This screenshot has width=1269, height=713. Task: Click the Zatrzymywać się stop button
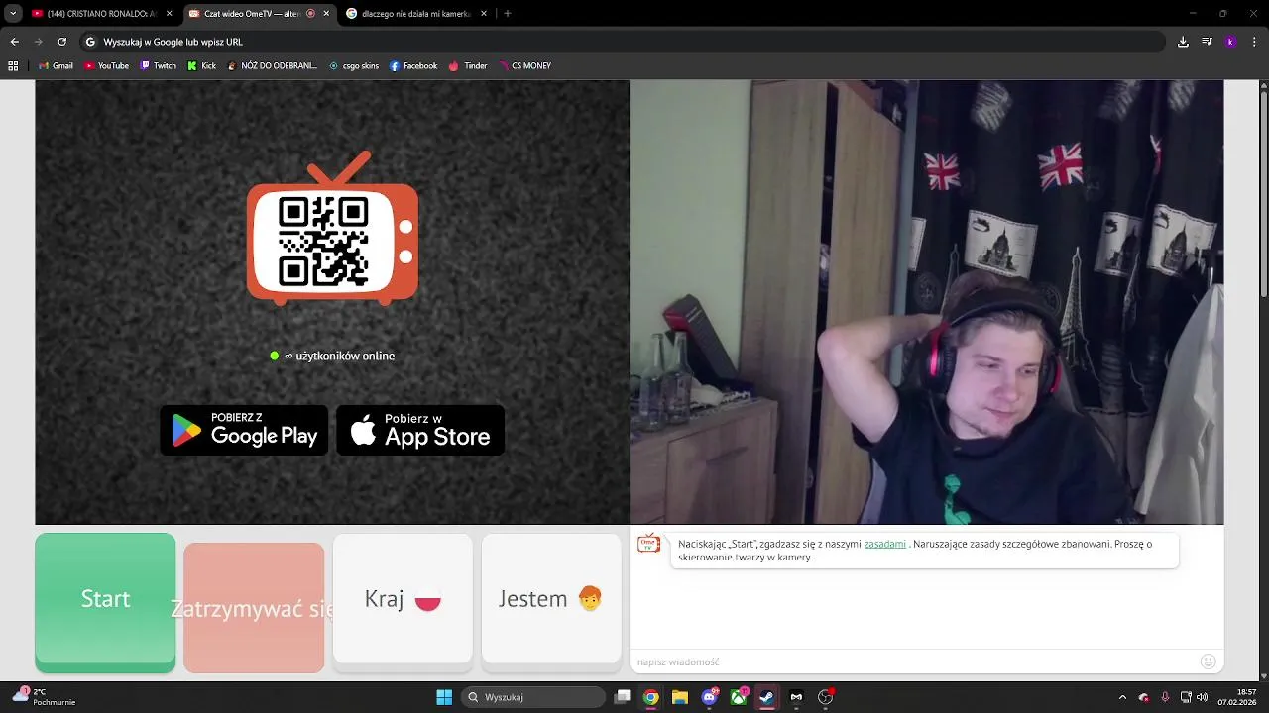point(254,607)
